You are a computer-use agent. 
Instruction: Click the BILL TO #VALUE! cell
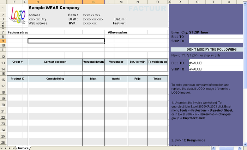[x=216, y=62]
